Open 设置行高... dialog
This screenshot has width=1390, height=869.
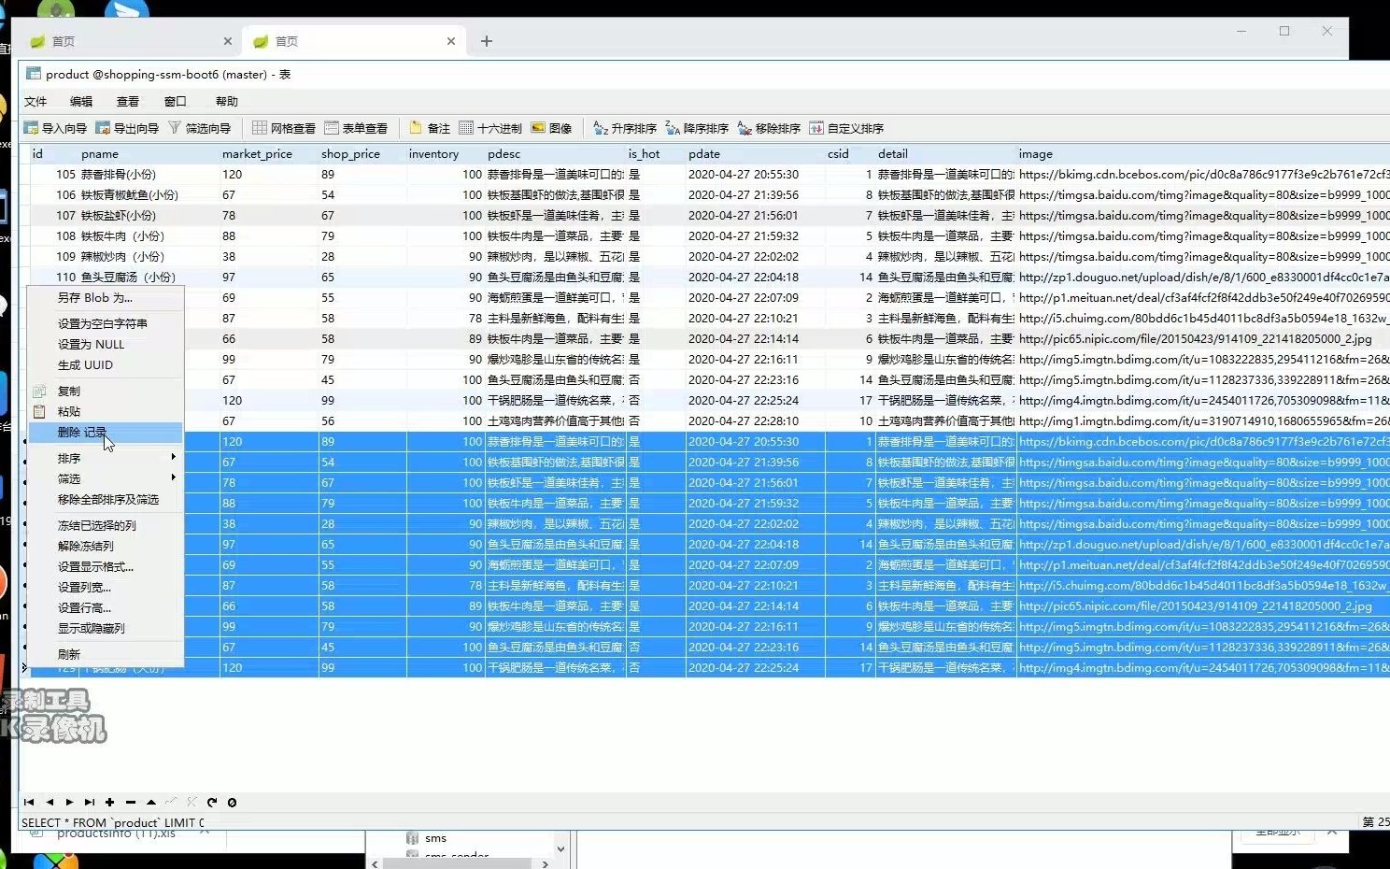106,607
